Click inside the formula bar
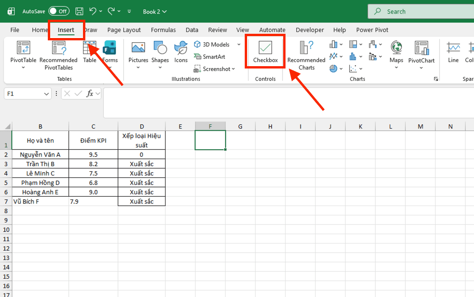 (x=289, y=103)
